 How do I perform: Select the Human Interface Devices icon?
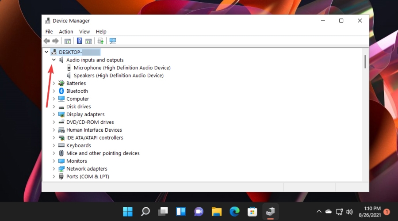click(61, 130)
